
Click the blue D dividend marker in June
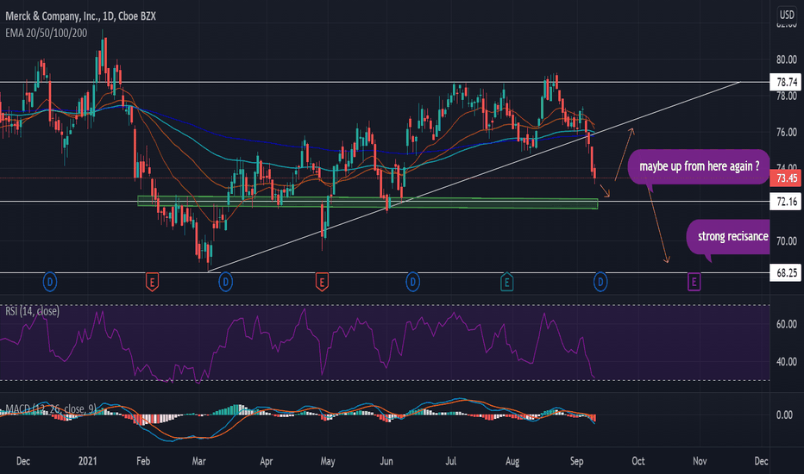tap(412, 282)
